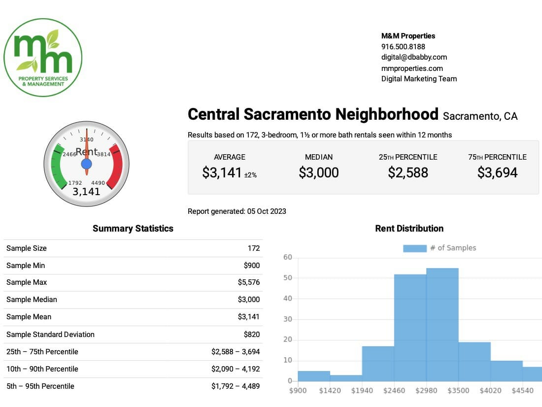This screenshot has height=407, width=542.
Task: Select the histogram bar starting at $2460
Action: tap(410, 328)
